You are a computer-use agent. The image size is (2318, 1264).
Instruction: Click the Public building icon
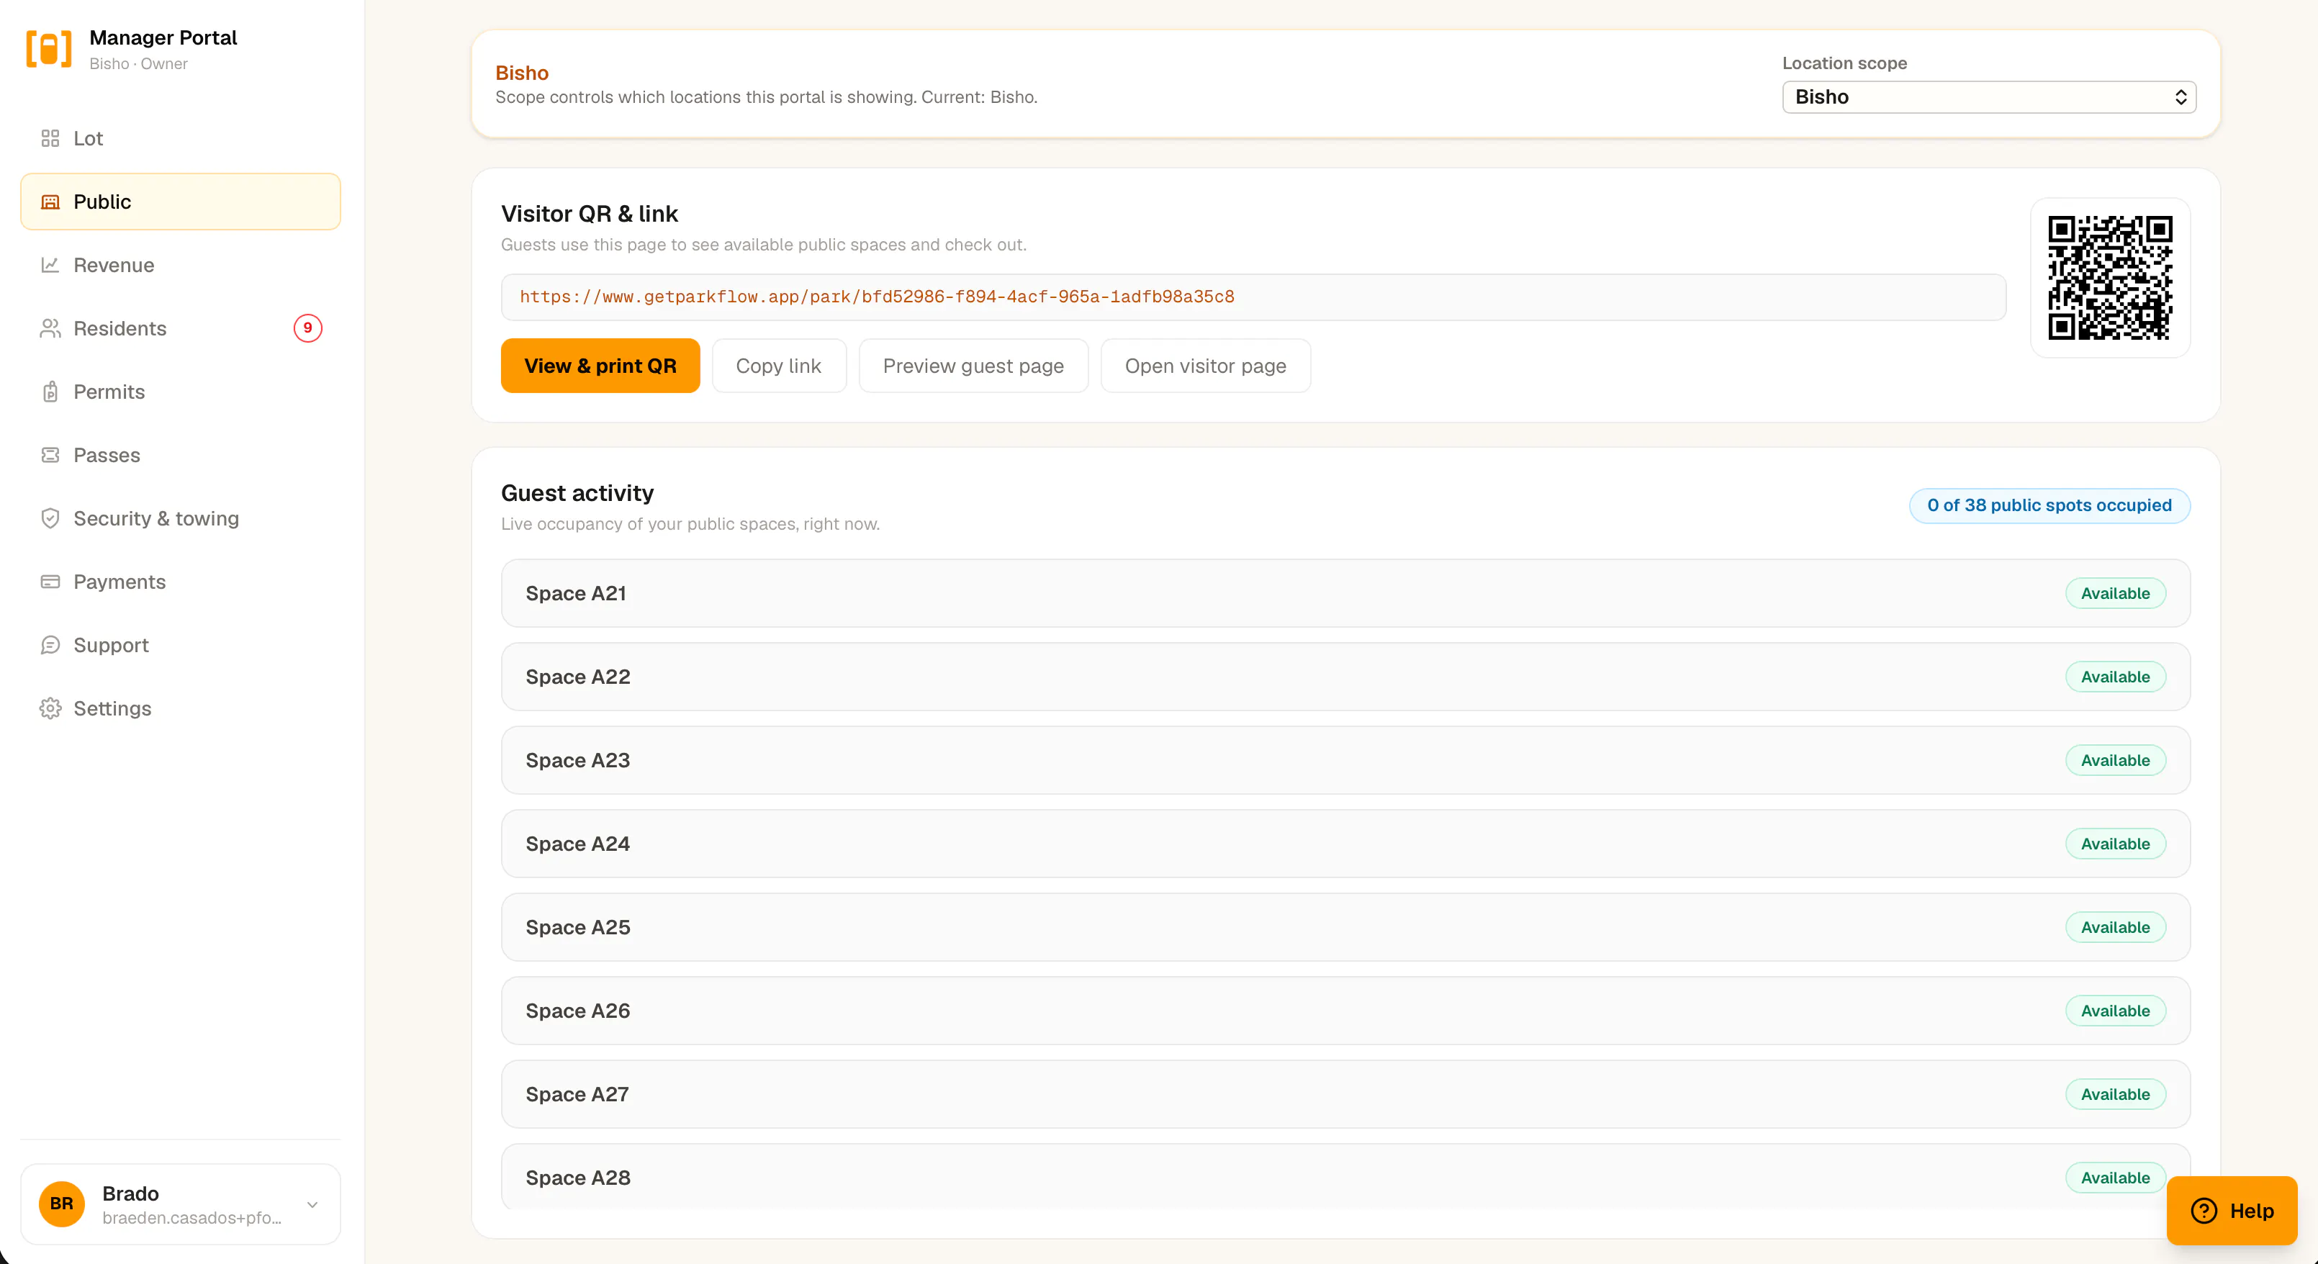pos(50,202)
